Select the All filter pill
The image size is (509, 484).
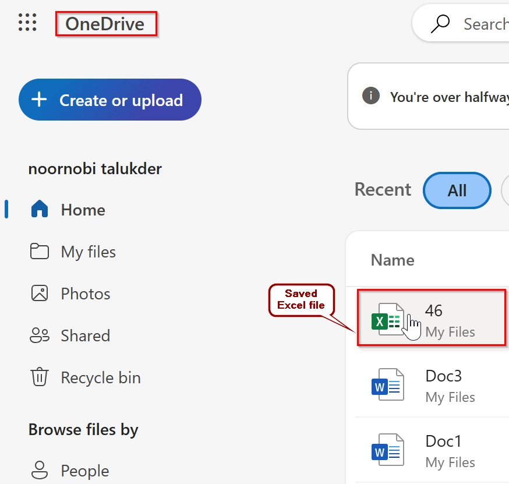click(x=457, y=190)
